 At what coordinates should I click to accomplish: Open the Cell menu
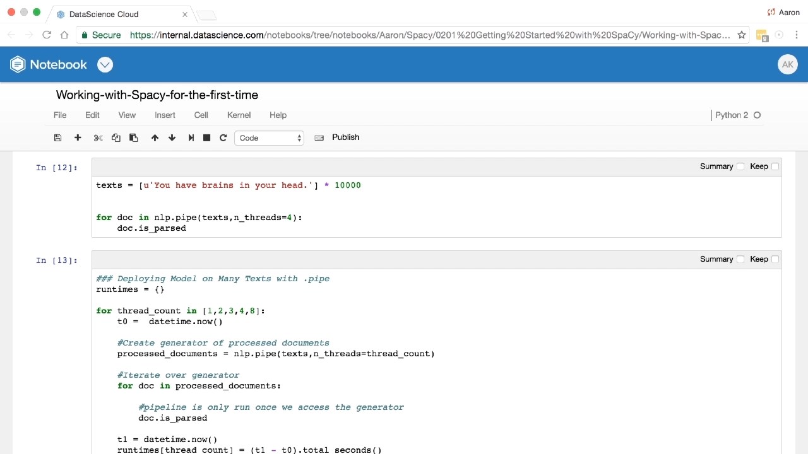pos(201,115)
